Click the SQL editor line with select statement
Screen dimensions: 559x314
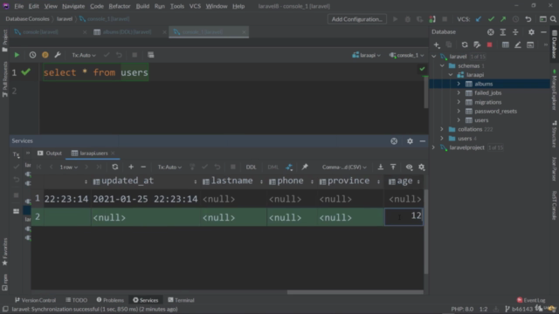point(95,72)
